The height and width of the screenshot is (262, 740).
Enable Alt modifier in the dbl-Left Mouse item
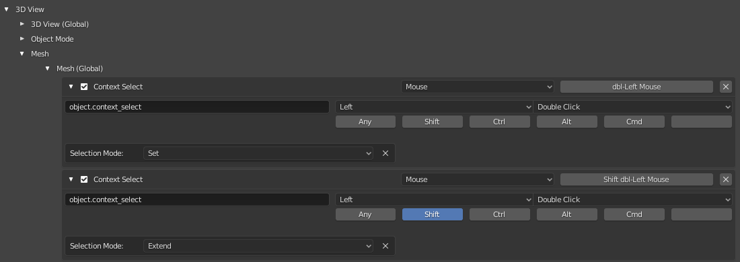tap(567, 122)
